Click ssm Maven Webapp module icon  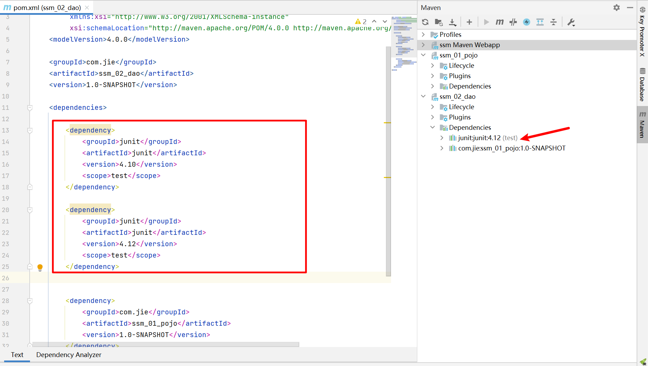435,45
